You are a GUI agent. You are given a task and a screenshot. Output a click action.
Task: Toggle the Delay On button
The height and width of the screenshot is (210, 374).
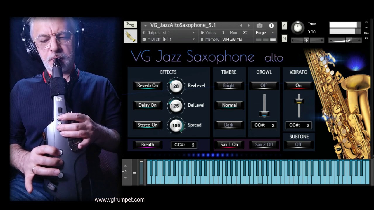(x=148, y=105)
